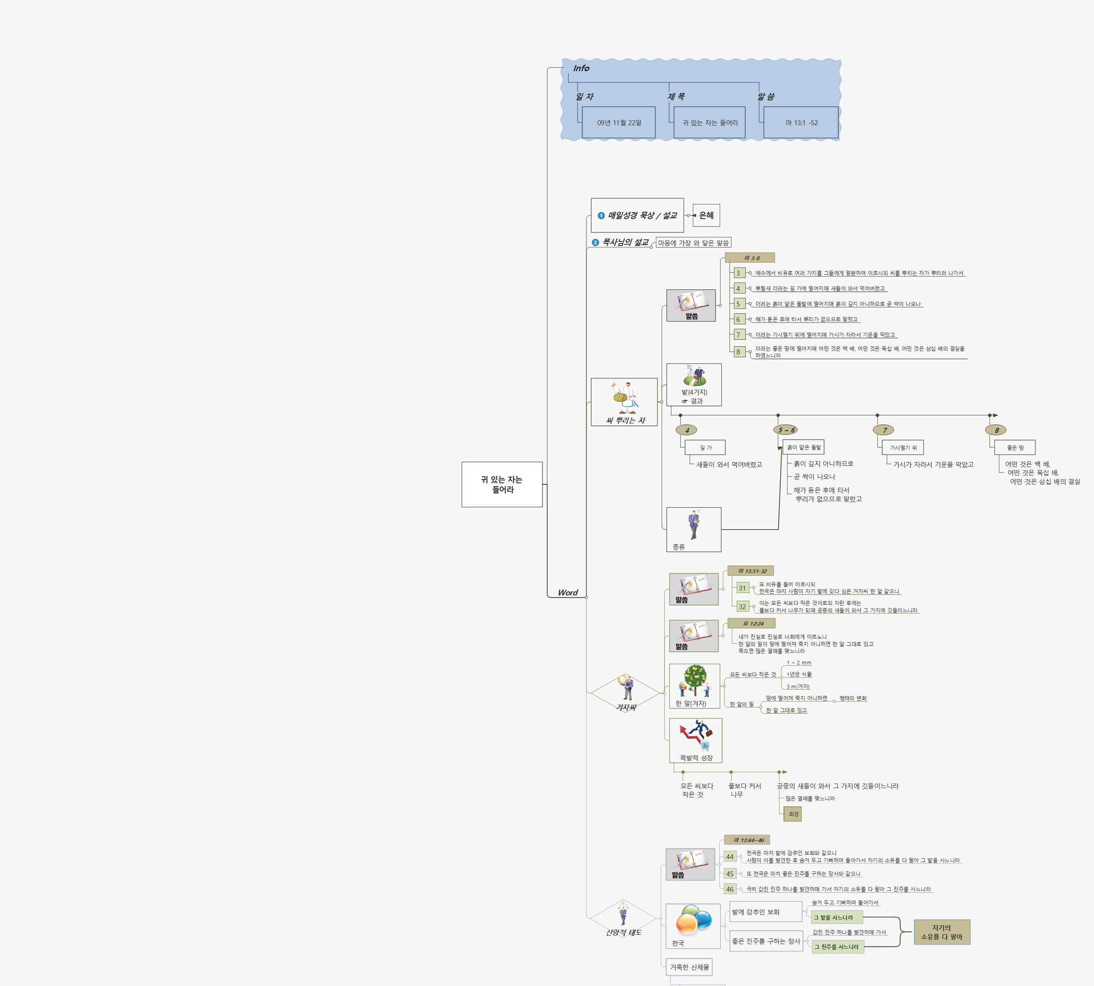Screen dimensions: 1094x986
Task: Select the 마 13:44~46 reference label
Action: [747, 840]
